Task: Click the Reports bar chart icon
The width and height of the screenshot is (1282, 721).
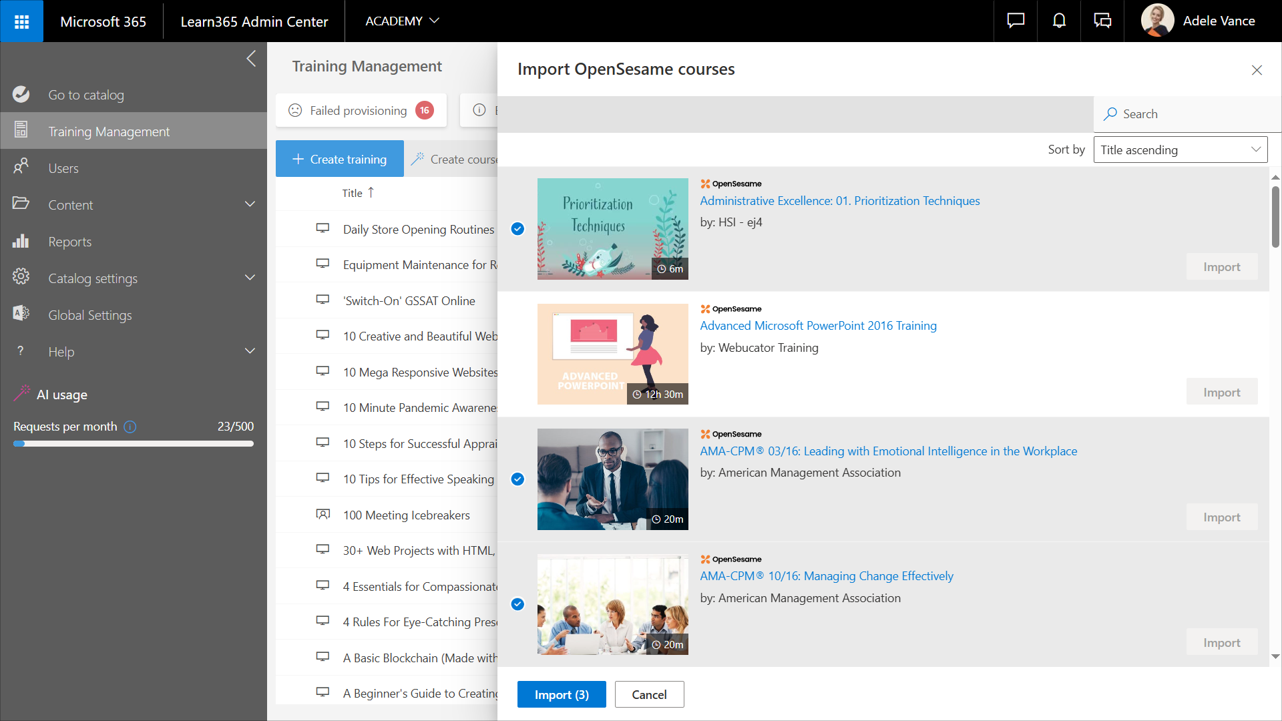Action: pos(21,241)
